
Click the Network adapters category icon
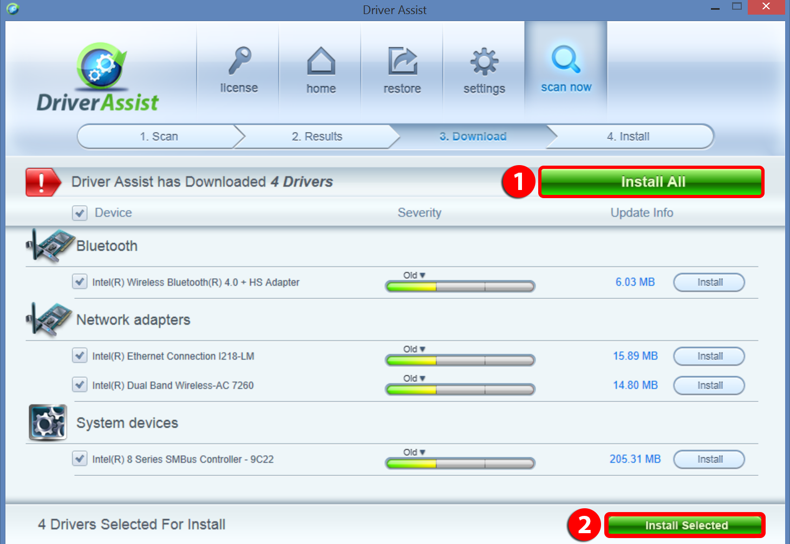[x=49, y=319]
